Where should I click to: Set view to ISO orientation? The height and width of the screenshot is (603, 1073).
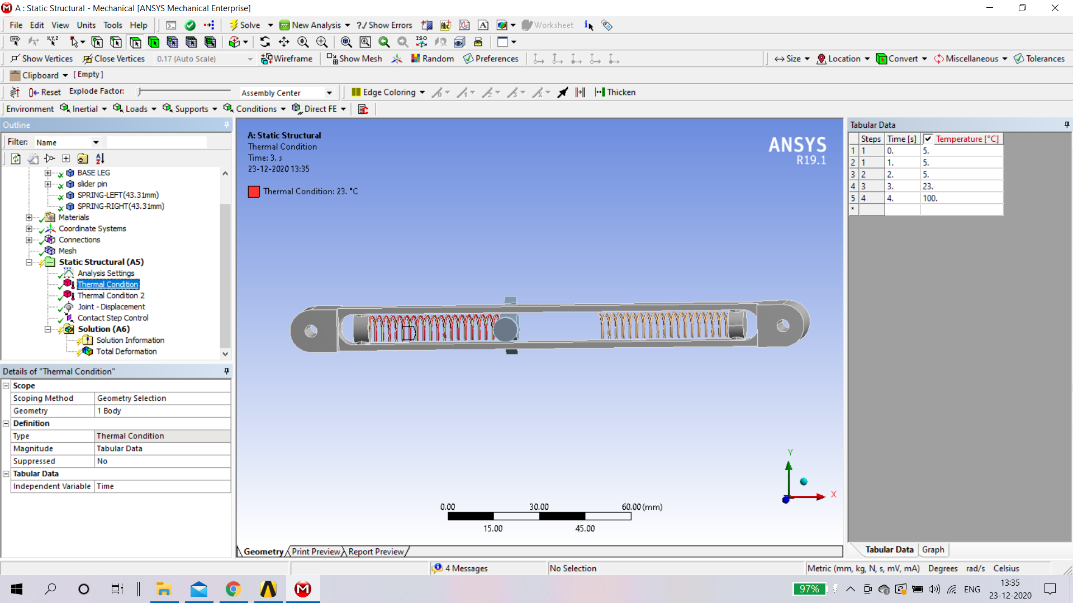422,42
